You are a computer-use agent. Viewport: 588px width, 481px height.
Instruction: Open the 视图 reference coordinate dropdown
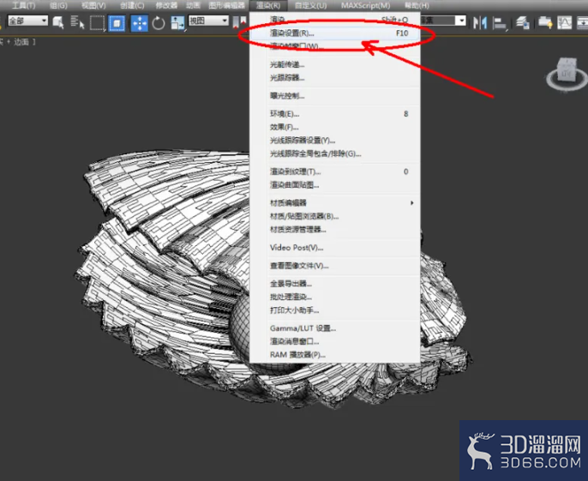pyautogui.click(x=208, y=21)
